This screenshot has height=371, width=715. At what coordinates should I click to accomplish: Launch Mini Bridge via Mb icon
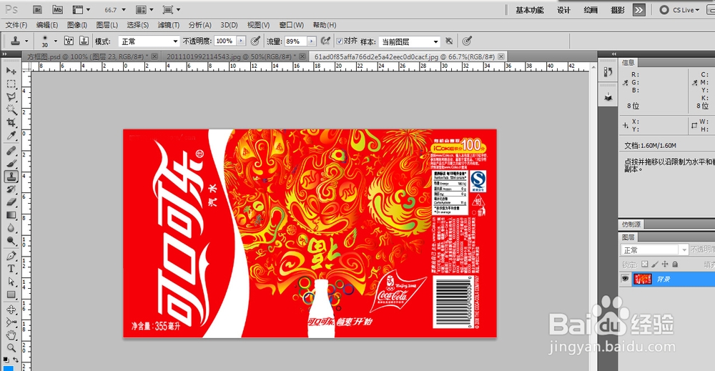coord(57,9)
